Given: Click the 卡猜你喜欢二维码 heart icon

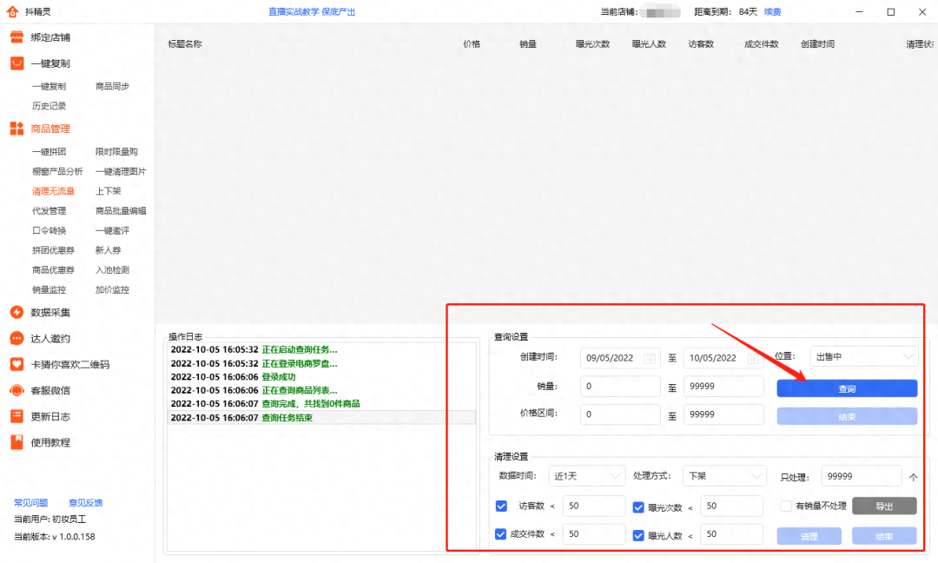Looking at the screenshot, I should click(x=17, y=364).
